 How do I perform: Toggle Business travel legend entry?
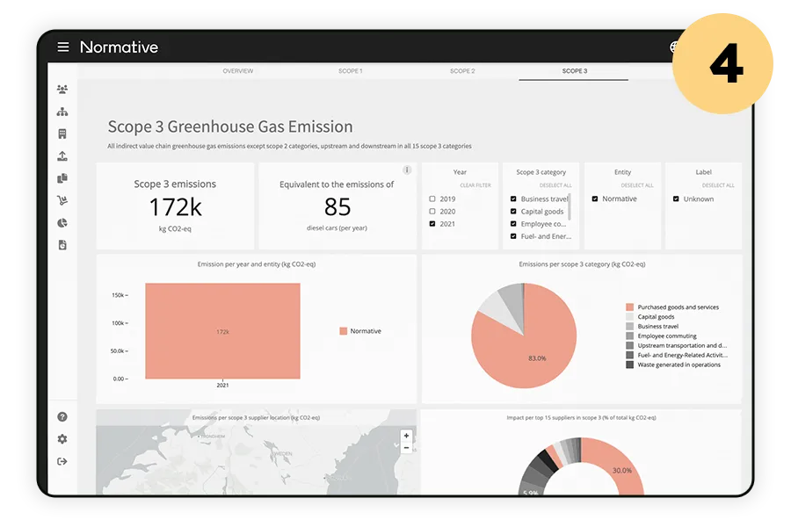pyautogui.click(x=652, y=326)
